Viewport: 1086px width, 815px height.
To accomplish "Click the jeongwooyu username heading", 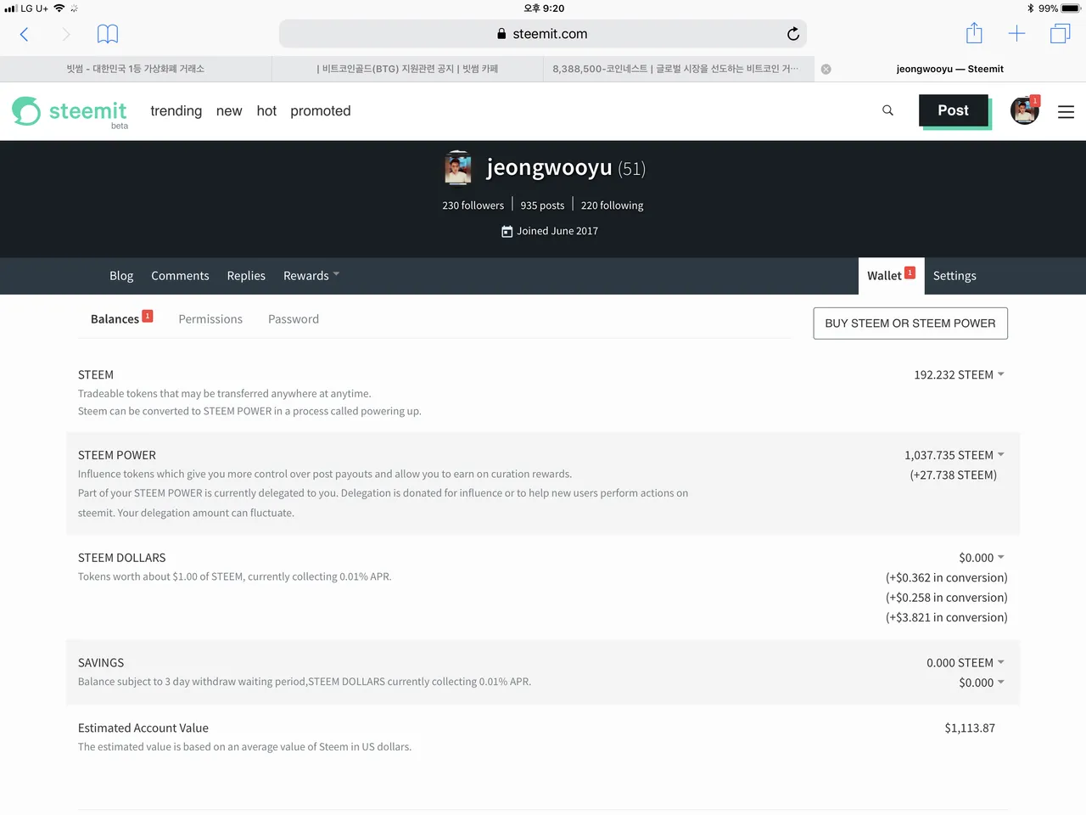I will coord(549,167).
